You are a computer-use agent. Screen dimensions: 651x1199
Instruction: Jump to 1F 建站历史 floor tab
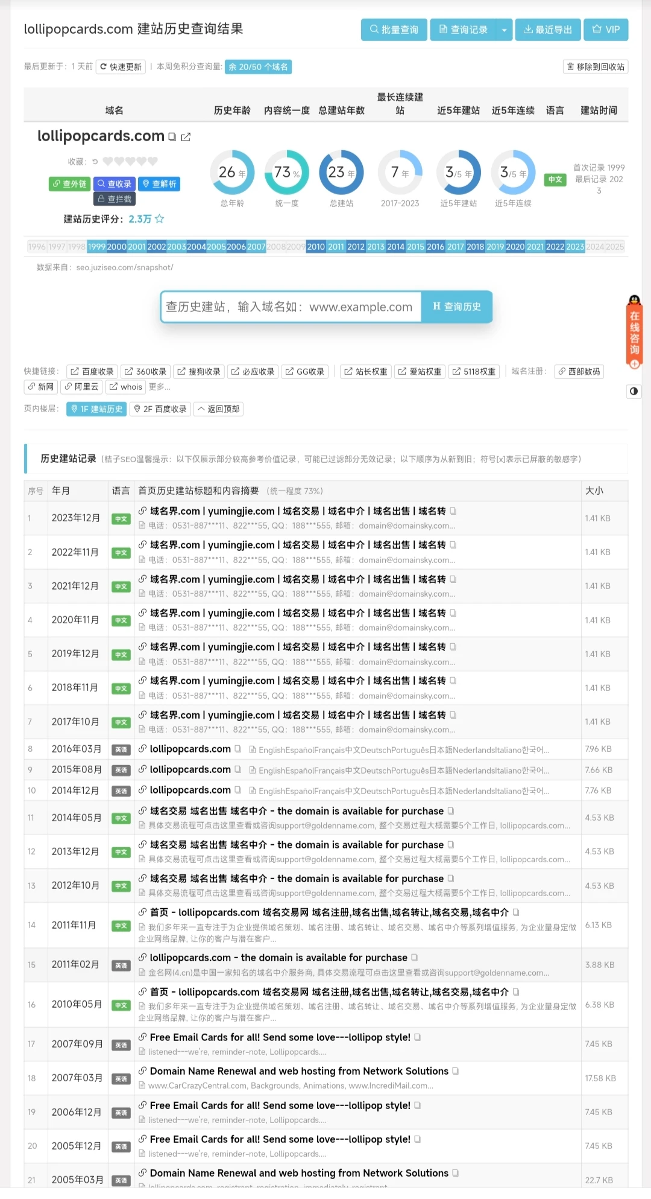pyautogui.click(x=96, y=409)
